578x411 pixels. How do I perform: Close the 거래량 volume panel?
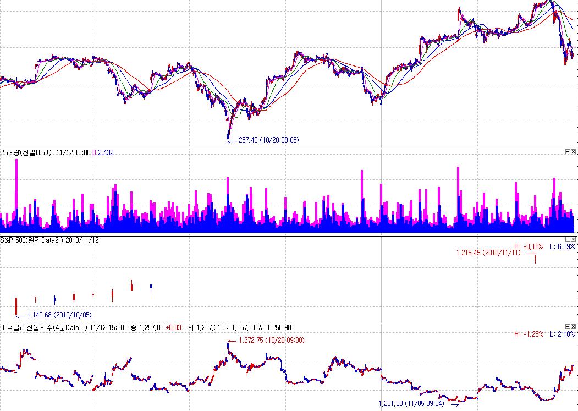pyautogui.click(x=574, y=152)
